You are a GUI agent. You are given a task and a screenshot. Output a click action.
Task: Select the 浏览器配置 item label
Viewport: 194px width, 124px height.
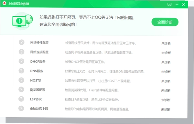(x=38, y=90)
